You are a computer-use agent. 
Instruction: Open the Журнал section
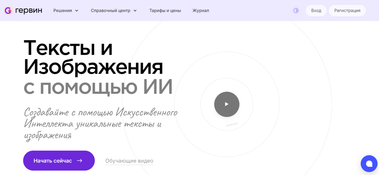(201, 11)
